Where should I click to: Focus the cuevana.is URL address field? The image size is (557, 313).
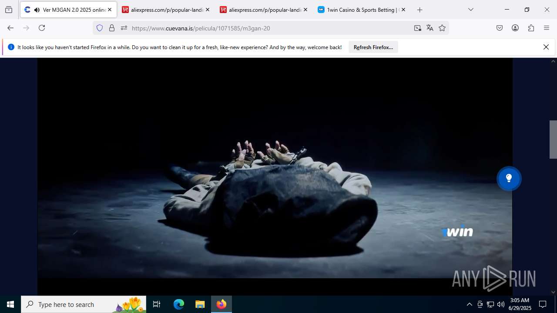[270, 28]
